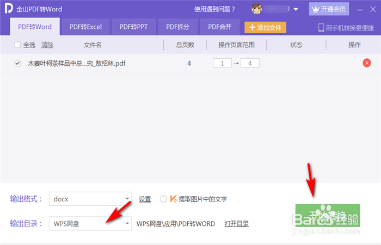Tick the 全选 checkbox
Screen dimensions: 381x245
coord(17,45)
